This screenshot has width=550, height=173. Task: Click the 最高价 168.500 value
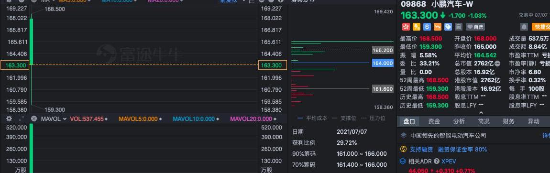pyautogui.click(x=430, y=39)
